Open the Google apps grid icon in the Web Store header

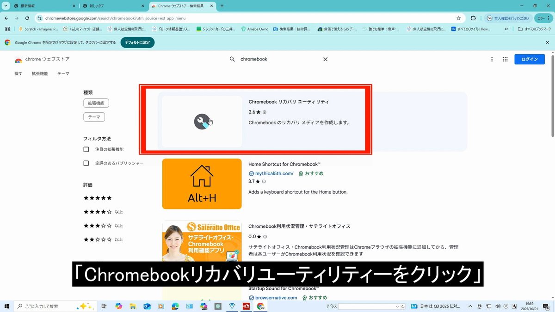[505, 59]
